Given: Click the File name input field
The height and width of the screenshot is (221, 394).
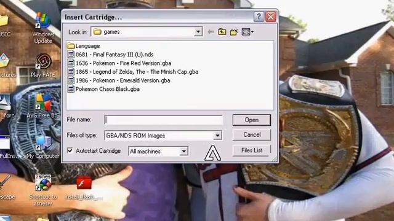Looking at the screenshot, I should click(x=164, y=120).
